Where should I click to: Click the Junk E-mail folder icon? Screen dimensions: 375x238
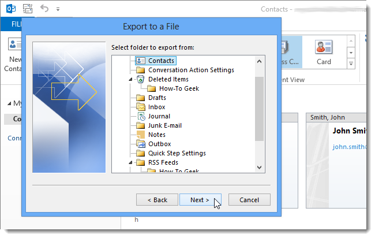click(x=141, y=125)
